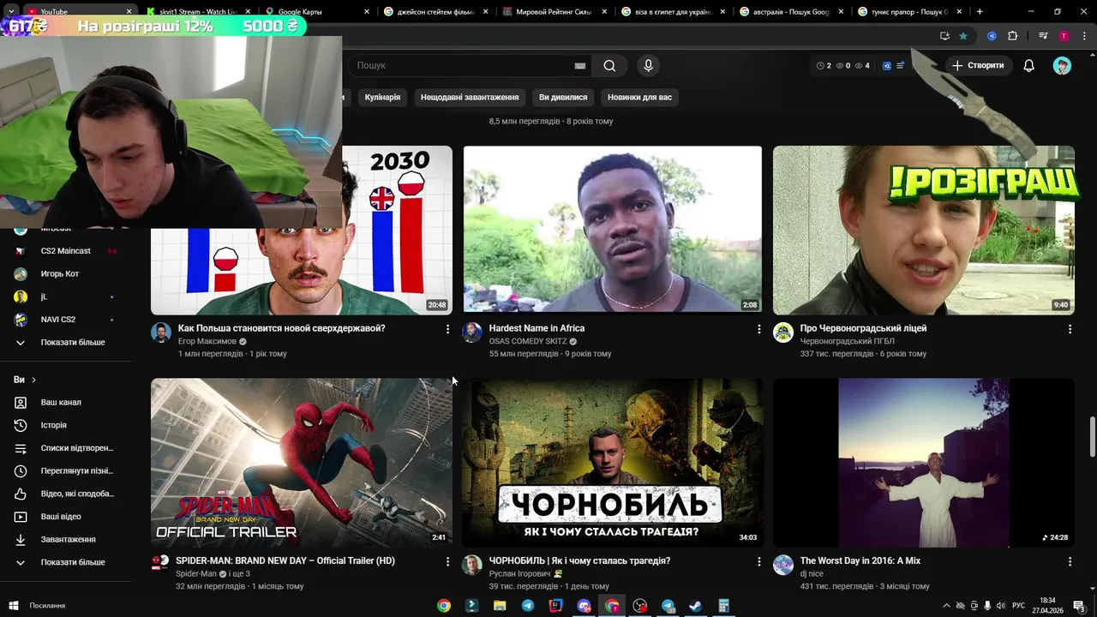
Task: Open options for 'Hardest Name in Africa' video
Action: 758,329
